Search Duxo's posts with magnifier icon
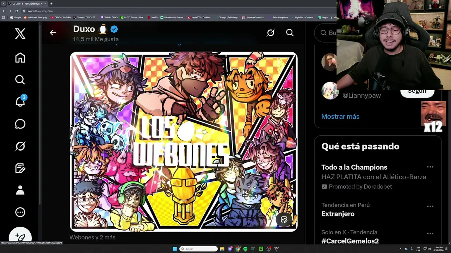The width and height of the screenshot is (451, 253). [x=290, y=33]
